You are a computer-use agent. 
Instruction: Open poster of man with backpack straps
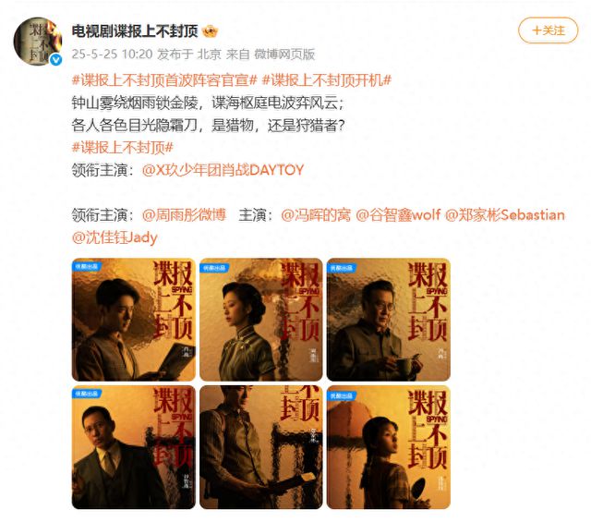pyautogui.click(x=260, y=447)
